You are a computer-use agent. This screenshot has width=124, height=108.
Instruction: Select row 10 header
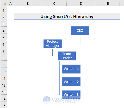coord(4,71)
